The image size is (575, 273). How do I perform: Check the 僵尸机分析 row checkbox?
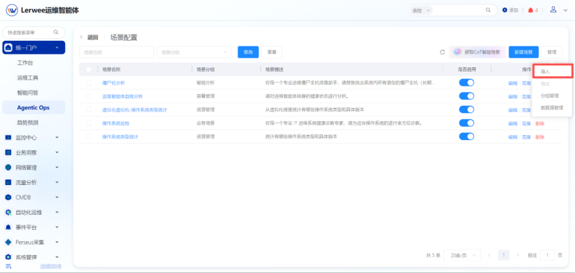[x=89, y=82]
